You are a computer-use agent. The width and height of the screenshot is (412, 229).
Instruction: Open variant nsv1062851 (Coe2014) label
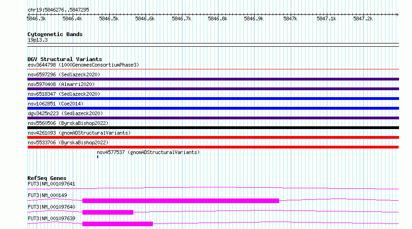(x=56, y=104)
